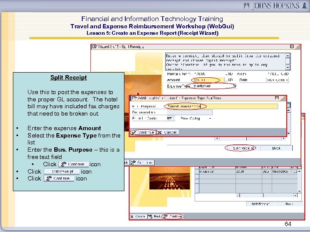
Task: Click Cancel in the Additional Information dialog
Action: click(167, 132)
